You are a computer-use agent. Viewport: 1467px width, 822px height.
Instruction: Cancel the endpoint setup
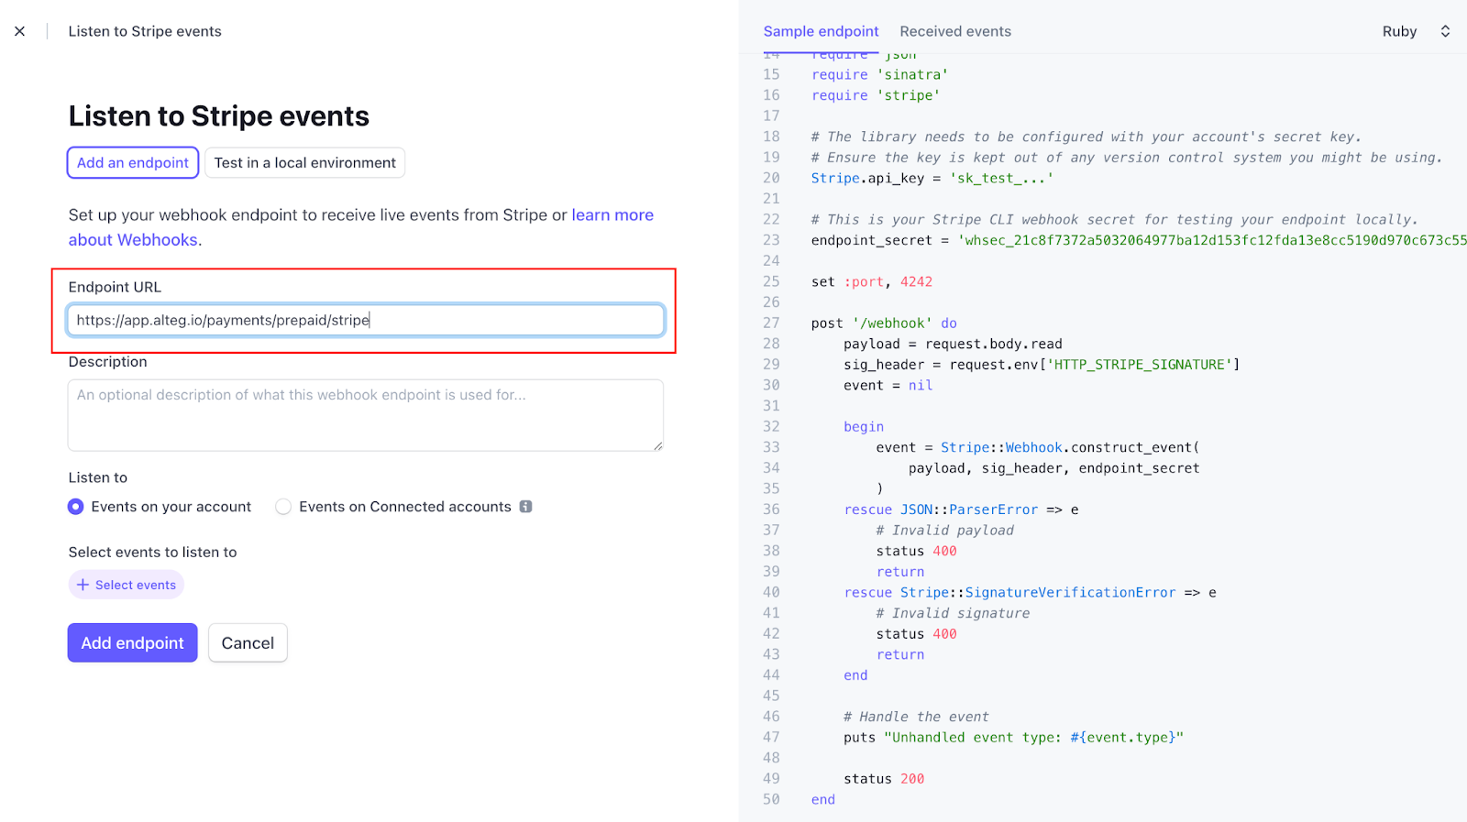coord(248,643)
